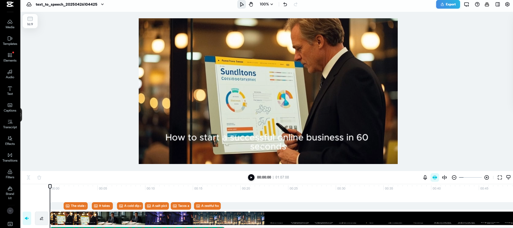Open the Filters panel
Viewport: 513px width, 228px height.
point(10,174)
